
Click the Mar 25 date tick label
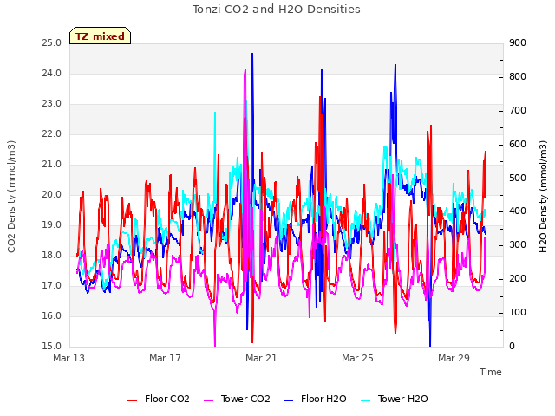click(357, 358)
